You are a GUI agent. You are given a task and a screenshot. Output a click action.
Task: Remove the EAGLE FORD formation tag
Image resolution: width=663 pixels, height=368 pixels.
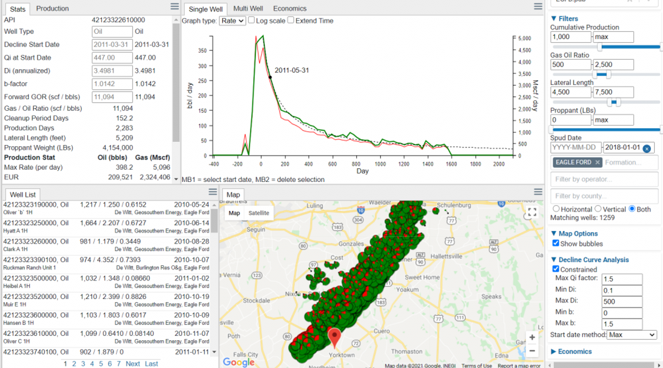click(x=597, y=162)
